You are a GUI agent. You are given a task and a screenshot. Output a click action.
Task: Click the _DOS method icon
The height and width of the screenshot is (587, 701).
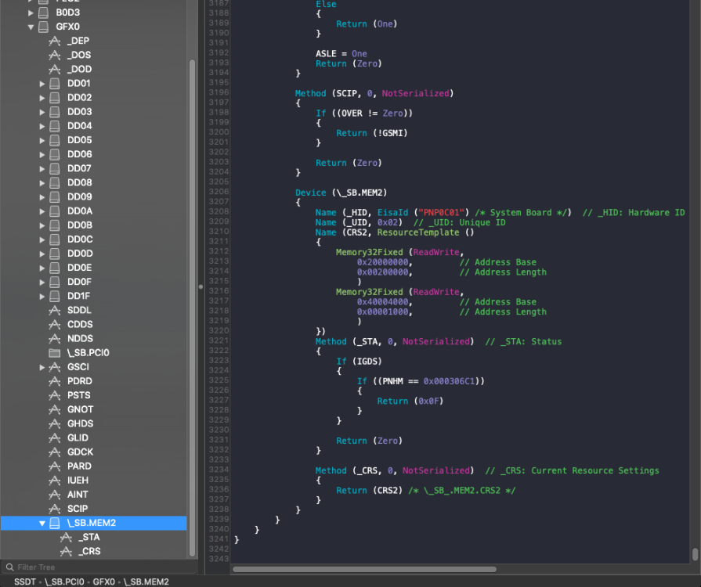point(55,56)
